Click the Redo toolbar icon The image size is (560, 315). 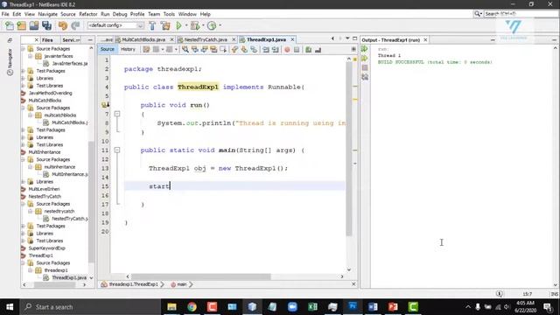(75, 25)
